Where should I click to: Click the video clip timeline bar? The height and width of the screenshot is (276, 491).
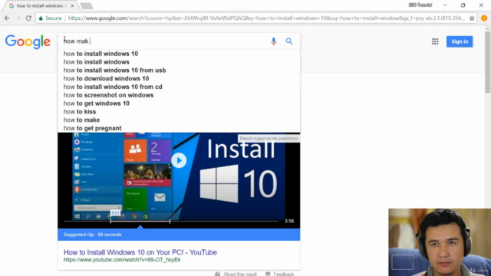tap(171, 222)
